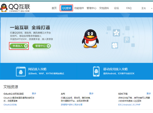Image resolution: width=153 pixels, height=113 pixels.
Task: Open the IOS SDK link
Action: [x=120, y=105]
